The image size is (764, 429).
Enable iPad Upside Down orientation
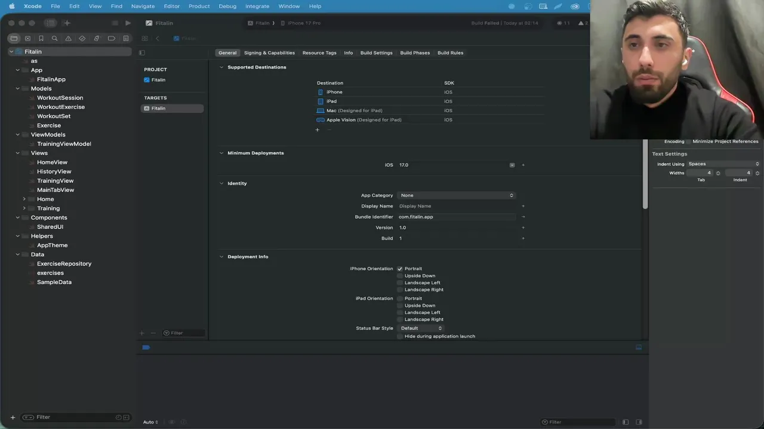click(400, 306)
